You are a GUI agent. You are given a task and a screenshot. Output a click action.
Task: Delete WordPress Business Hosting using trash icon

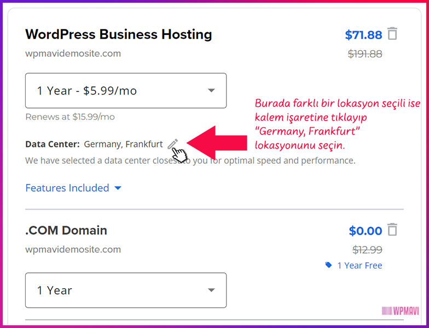[x=392, y=34]
